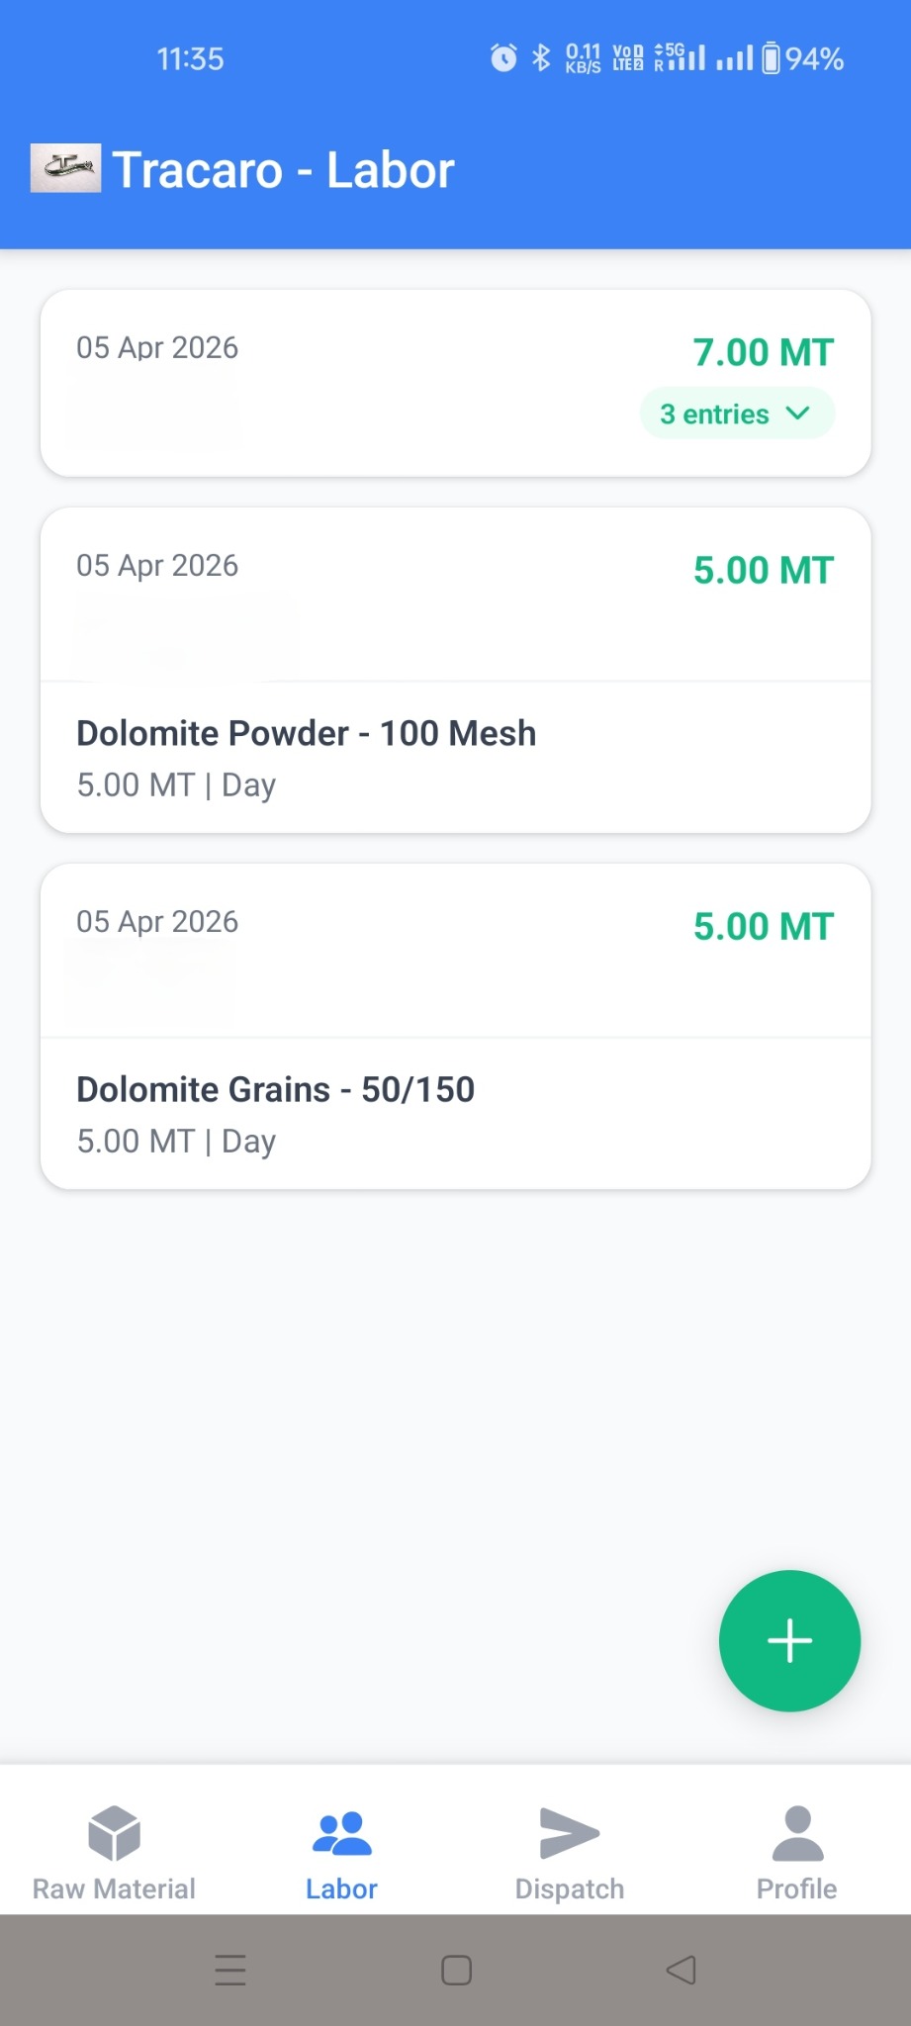Tap the Tracaro logo image
Image resolution: width=911 pixels, height=2026 pixels.
pyautogui.click(x=65, y=168)
